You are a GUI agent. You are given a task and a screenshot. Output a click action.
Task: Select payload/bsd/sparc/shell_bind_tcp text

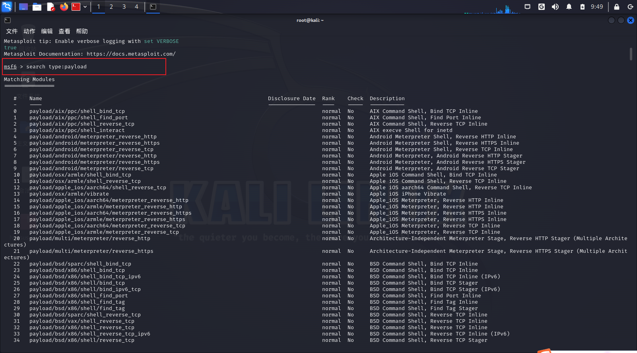pos(80,264)
